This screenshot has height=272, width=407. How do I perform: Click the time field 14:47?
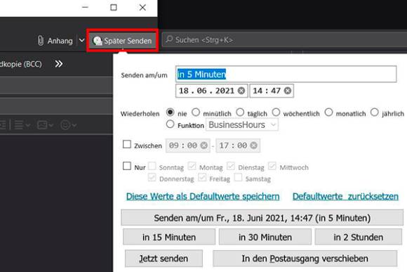[x=272, y=91]
